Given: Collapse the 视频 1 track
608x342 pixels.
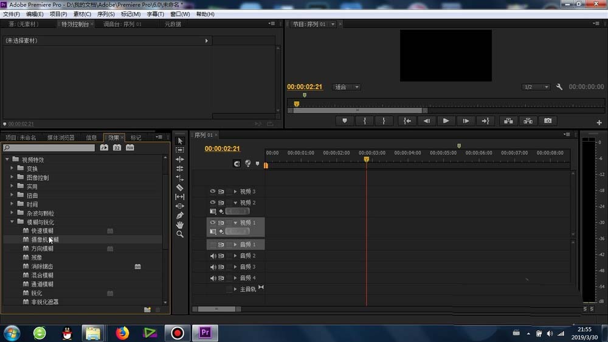Looking at the screenshot, I should (x=235, y=223).
